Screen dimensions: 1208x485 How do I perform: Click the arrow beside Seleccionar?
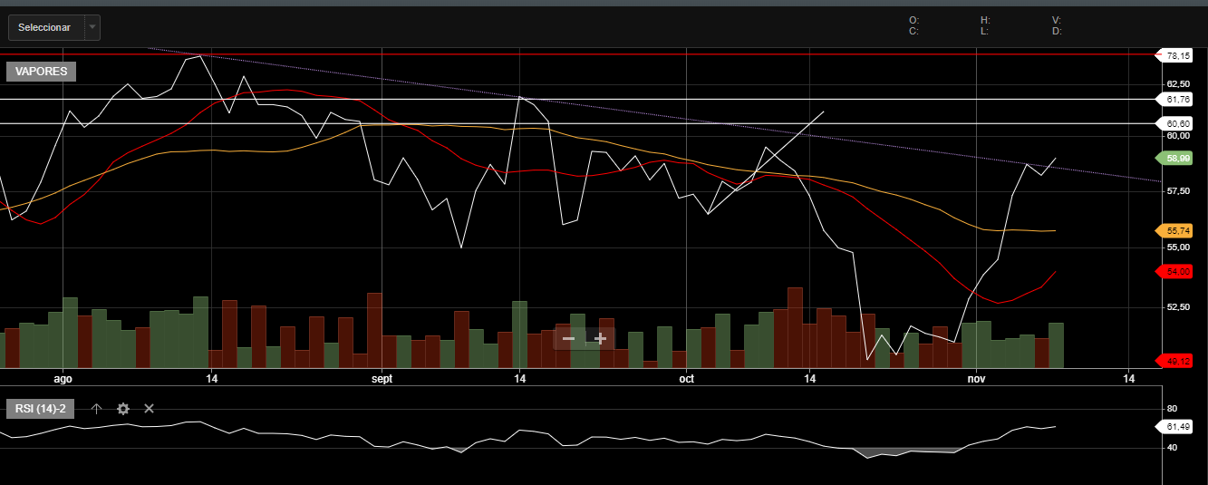(92, 27)
